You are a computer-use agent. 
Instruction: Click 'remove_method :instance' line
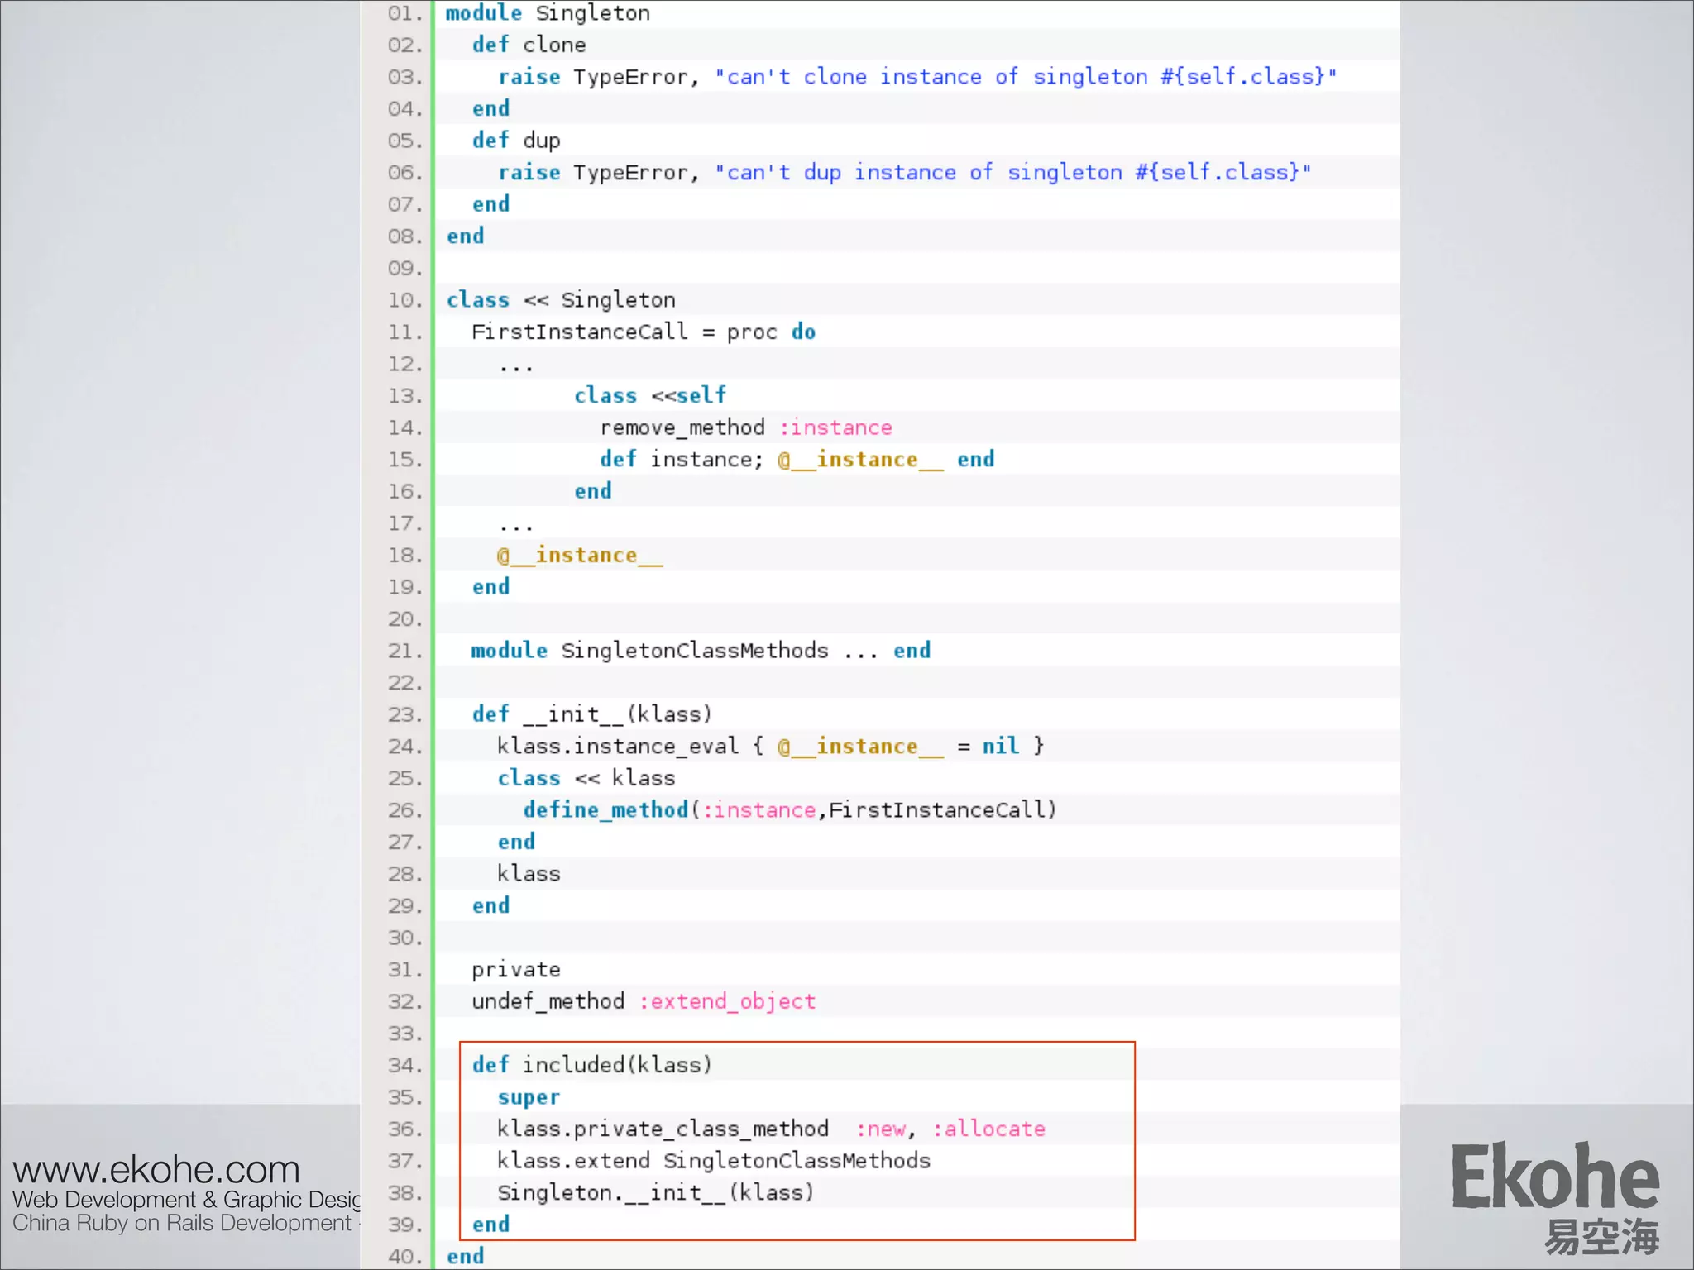click(746, 427)
